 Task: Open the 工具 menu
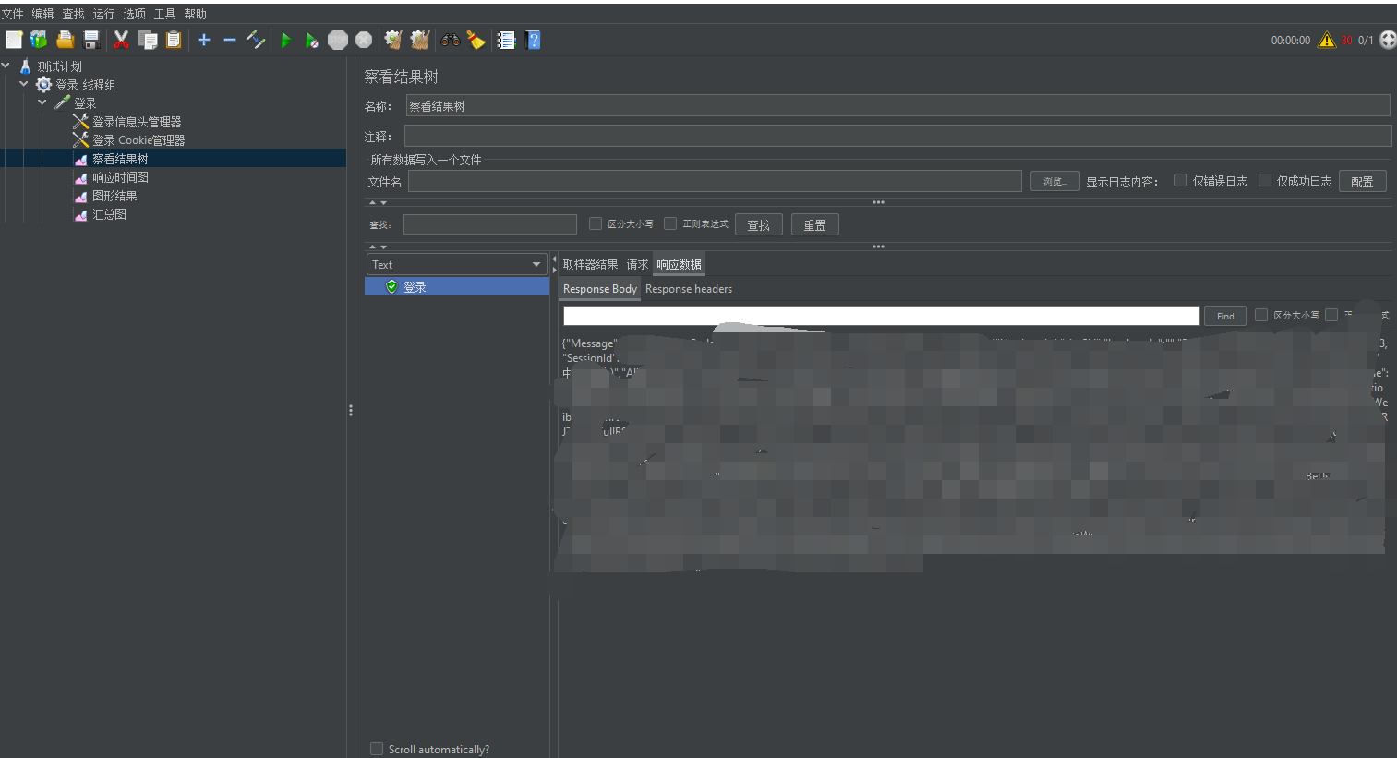(165, 14)
